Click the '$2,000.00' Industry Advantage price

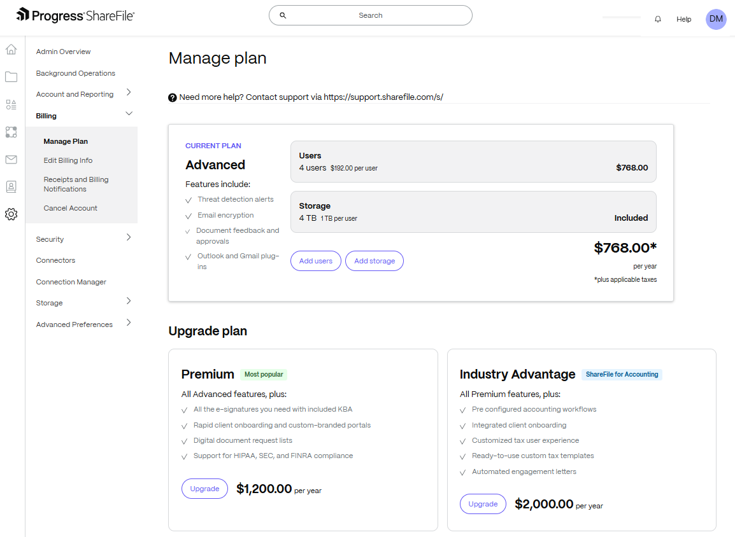click(544, 504)
